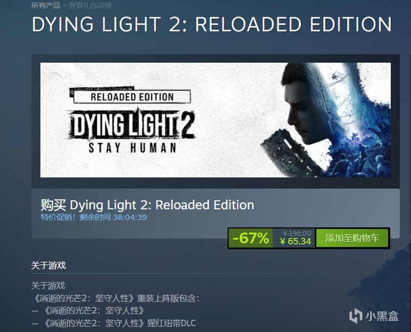Viewport: 411px width, 332px height.
Task: Click the 重装上阵版包含 description line
Action: pyautogui.click(x=115, y=298)
